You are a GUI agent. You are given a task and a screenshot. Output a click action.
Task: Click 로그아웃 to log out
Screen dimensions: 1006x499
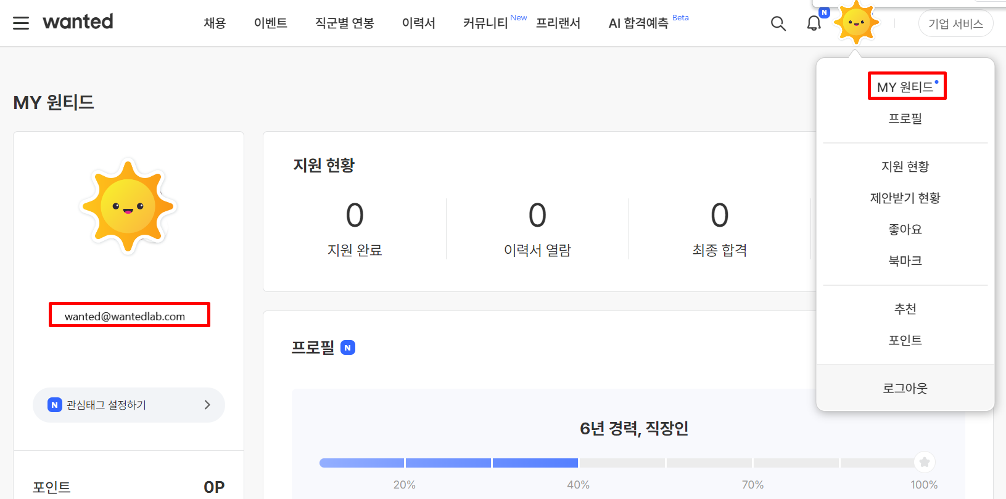(905, 388)
